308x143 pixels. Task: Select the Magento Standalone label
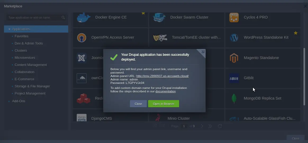point(261,58)
